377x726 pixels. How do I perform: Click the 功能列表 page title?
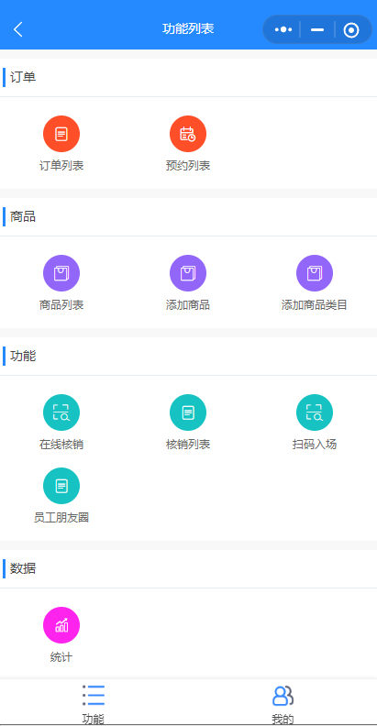188,28
